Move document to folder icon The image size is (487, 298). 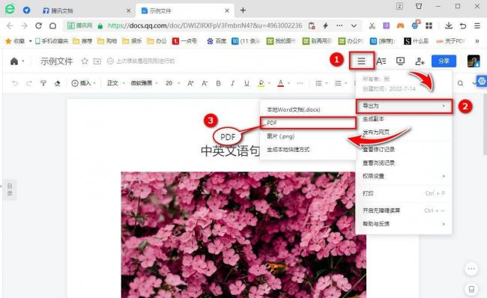click(x=97, y=61)
